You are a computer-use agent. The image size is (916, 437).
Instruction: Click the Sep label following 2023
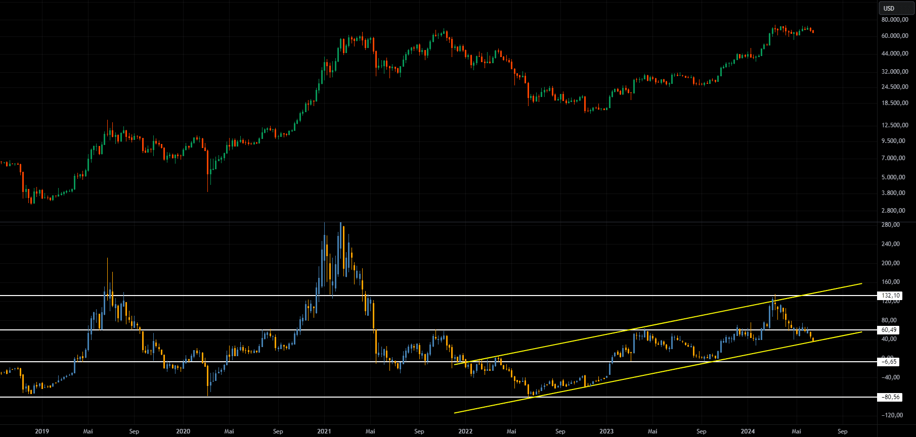pyautogui.click(x=702, y=431)
